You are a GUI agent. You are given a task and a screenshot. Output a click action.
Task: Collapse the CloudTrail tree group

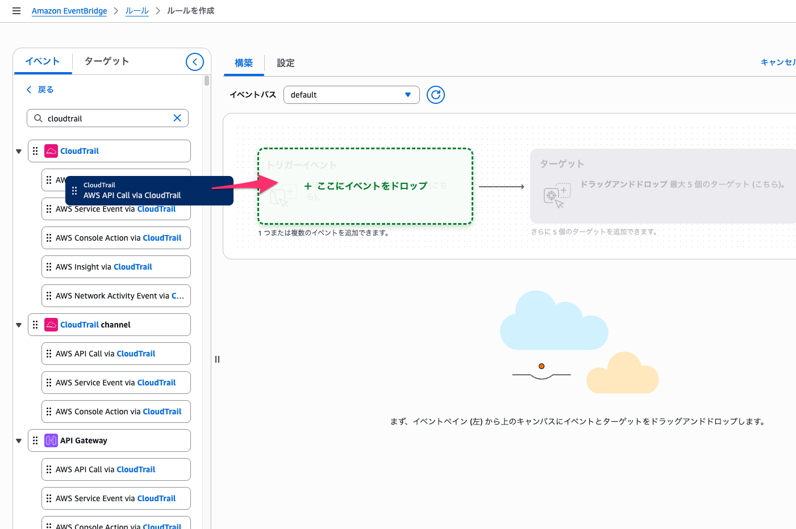(19, 152)
